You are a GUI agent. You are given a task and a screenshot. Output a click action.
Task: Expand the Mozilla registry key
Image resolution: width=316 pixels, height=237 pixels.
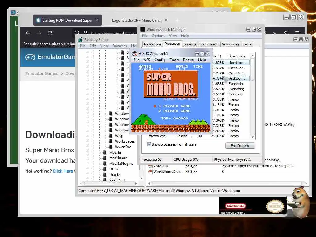[100, 153]
